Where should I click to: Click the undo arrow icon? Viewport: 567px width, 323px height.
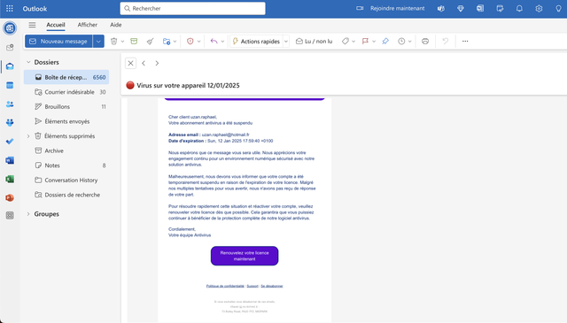pos(445,42)
